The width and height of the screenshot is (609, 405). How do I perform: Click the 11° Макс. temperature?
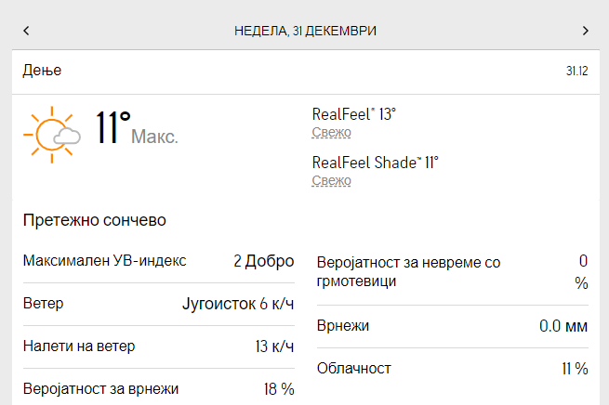pos(137,128)
